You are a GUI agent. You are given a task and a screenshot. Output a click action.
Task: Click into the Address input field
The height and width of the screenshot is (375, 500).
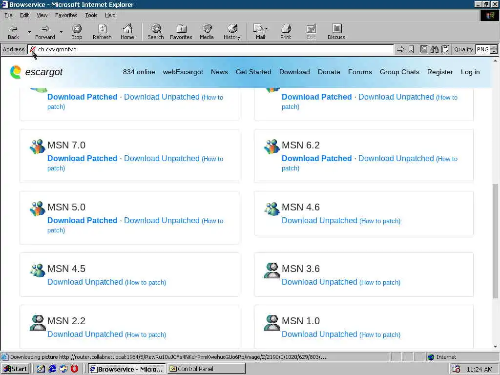click(x=210, y=49)
